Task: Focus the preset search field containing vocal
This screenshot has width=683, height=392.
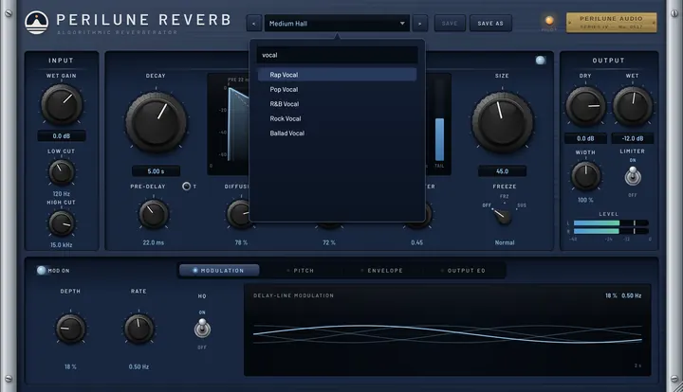Action: coord(337,55)
